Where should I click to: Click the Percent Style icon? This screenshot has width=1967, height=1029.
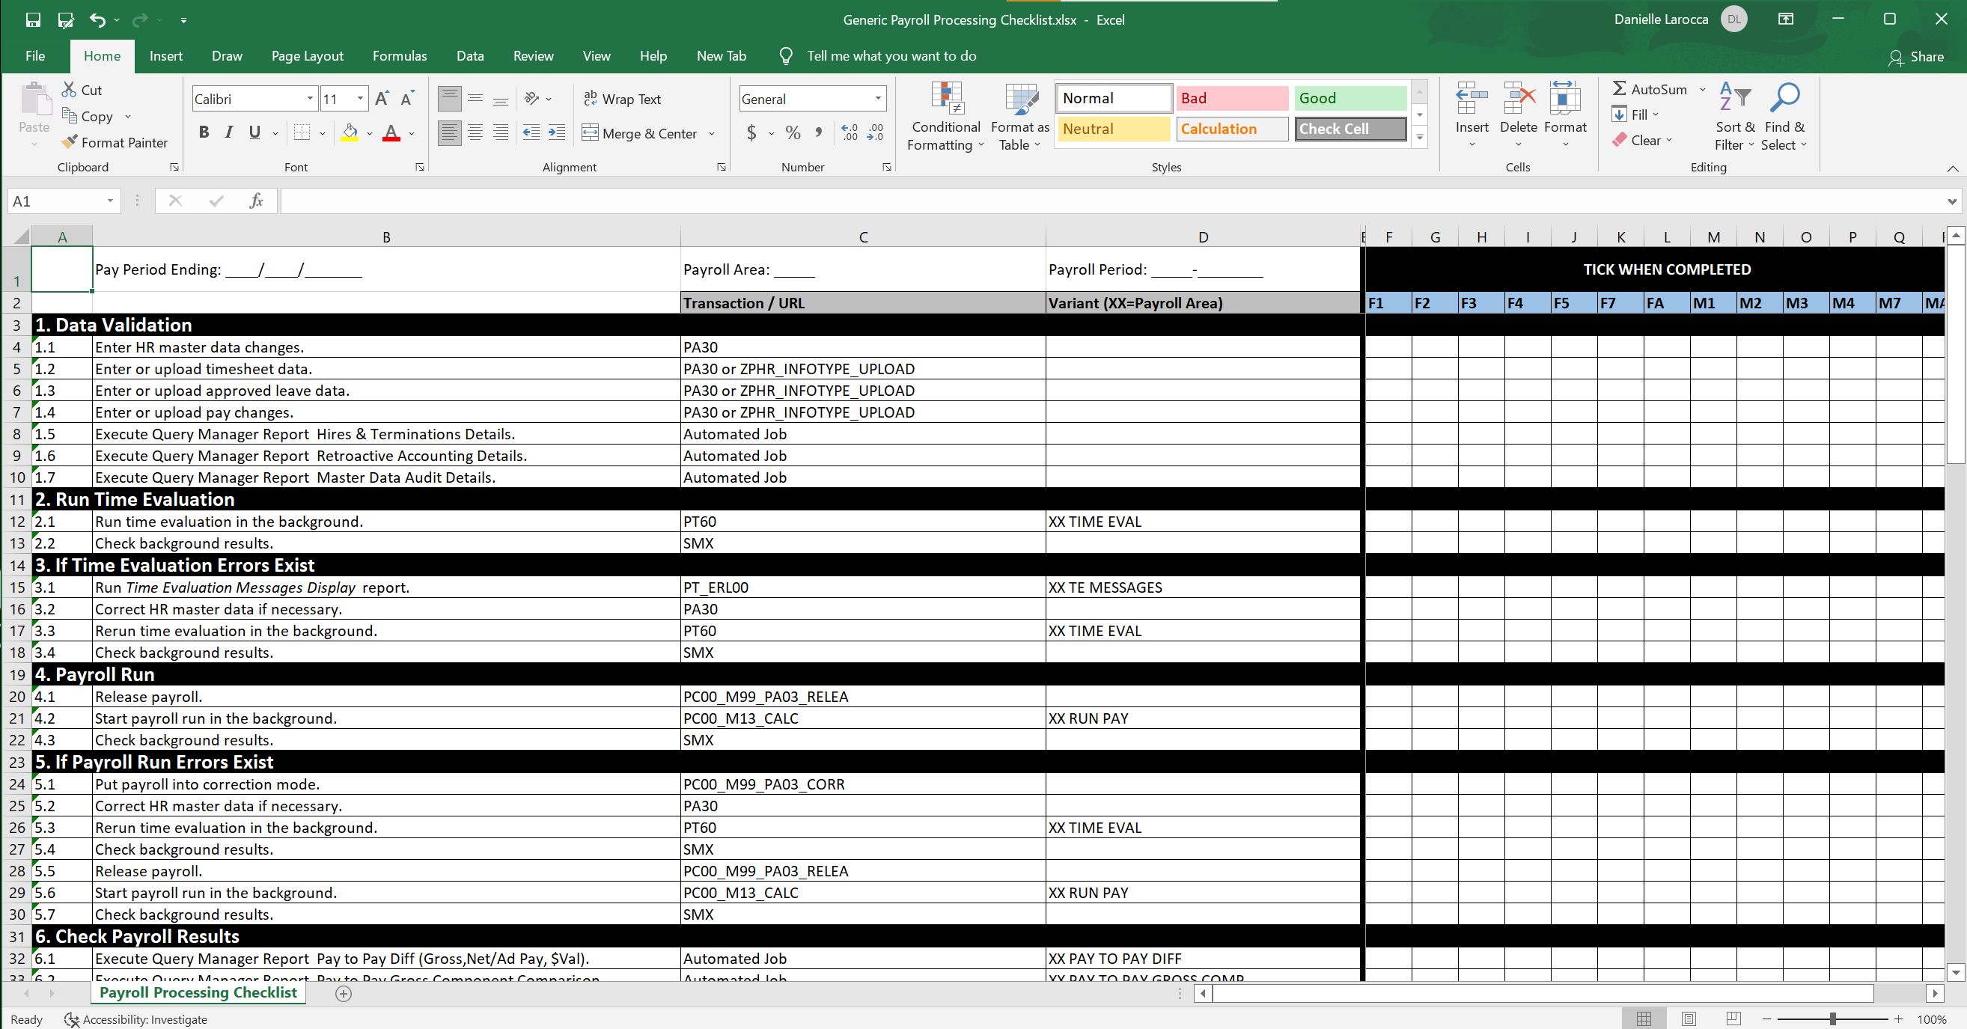point(793,132)
